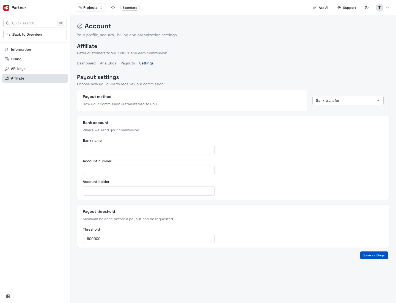Collapse sidebar with bottom panel icon
This screenshot has height=303, width=396.
[x=8, y=296]
